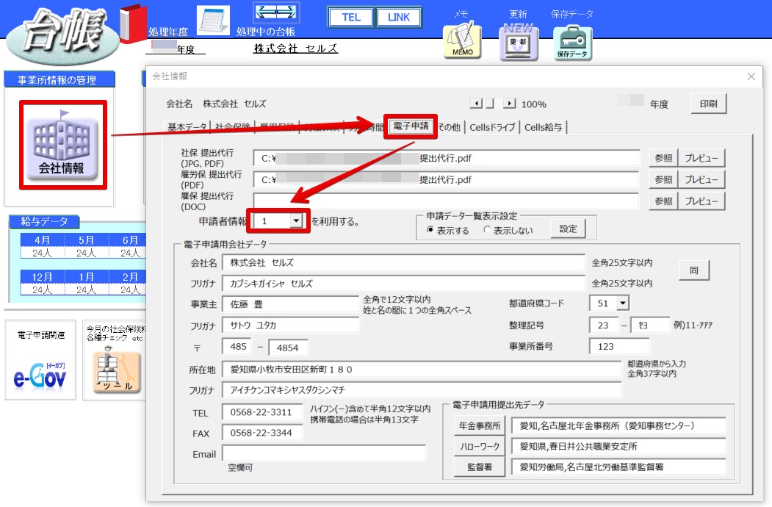Switch to the 電子申請 tab
772x507 pixels.
[x=411, y=126]
